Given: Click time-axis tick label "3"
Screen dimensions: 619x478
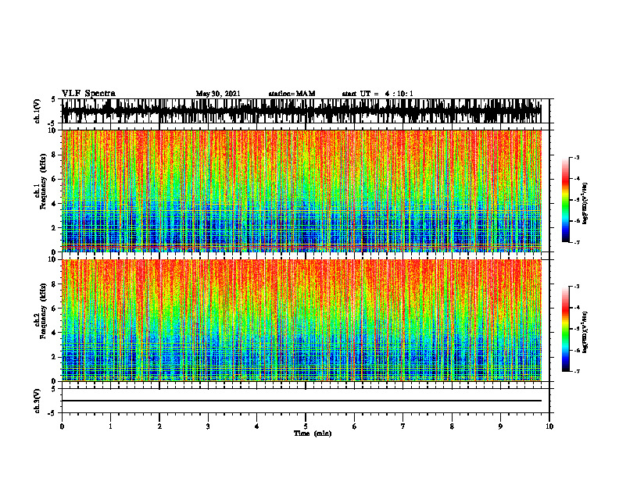Looking at the screenshot, I should tap(208, 426).
